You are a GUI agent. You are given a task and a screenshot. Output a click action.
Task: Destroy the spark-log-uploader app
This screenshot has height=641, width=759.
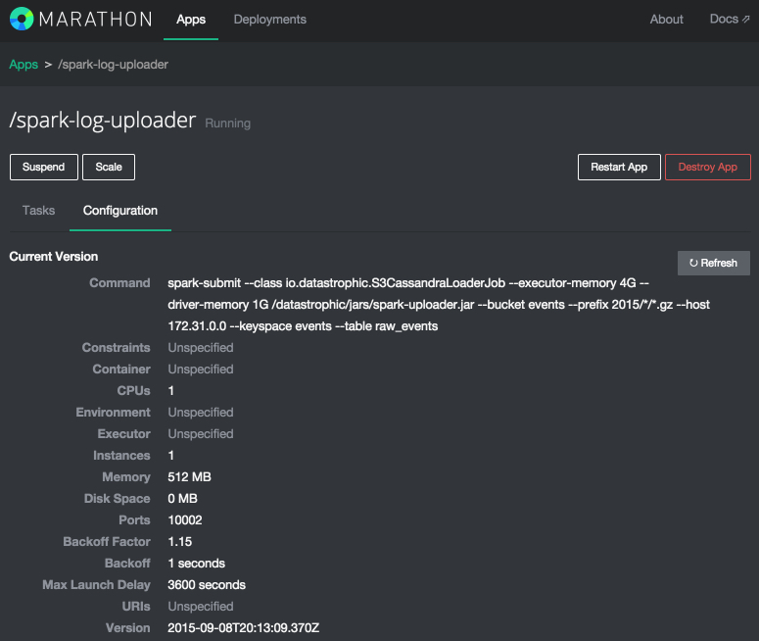pos(708,168)
